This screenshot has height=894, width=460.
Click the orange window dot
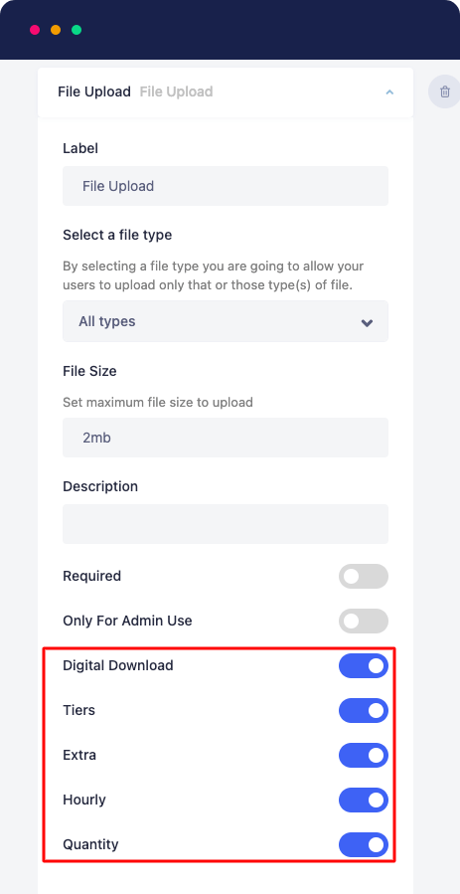(56, 30)
